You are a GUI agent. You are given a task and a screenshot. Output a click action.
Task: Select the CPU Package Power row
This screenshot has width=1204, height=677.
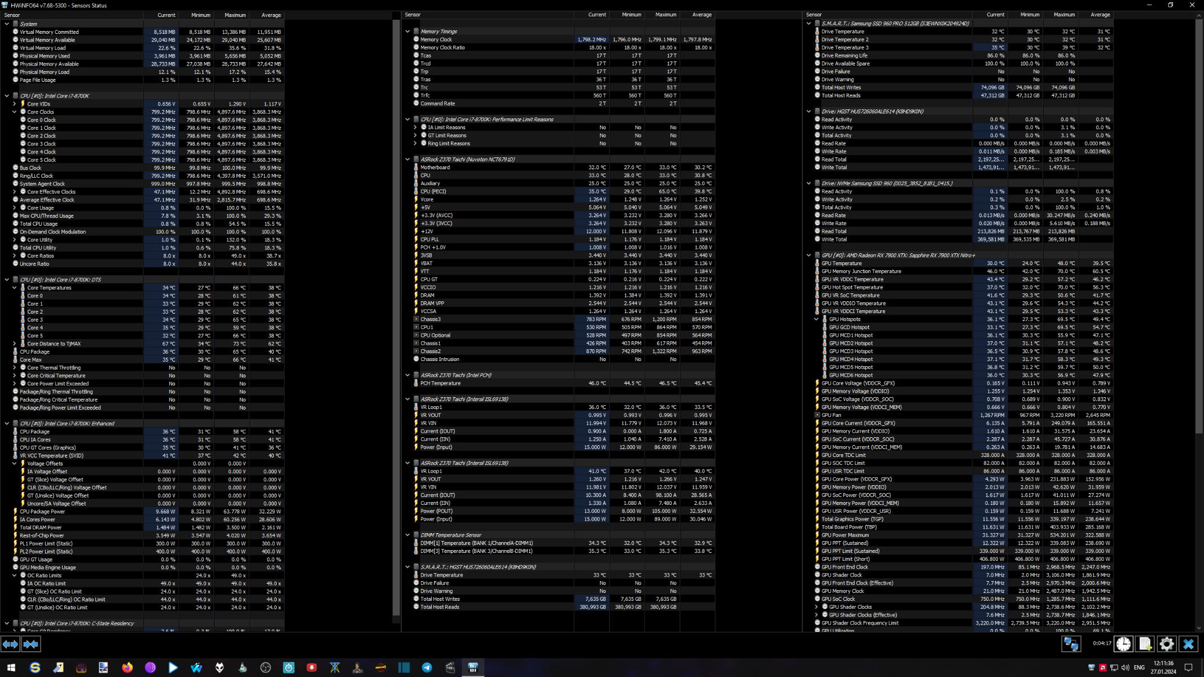tap(42, 512)
